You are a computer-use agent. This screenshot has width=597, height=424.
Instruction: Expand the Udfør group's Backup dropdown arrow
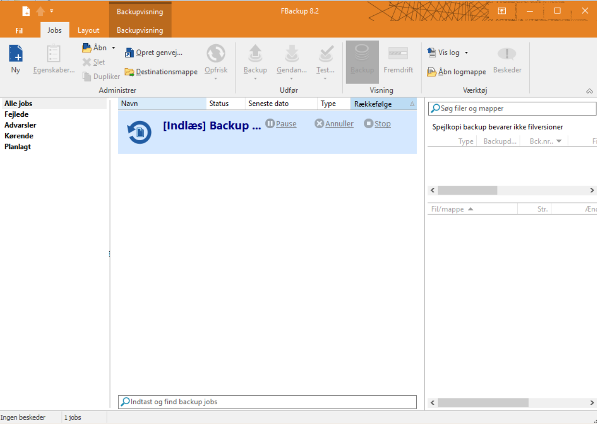pos(255,78)
